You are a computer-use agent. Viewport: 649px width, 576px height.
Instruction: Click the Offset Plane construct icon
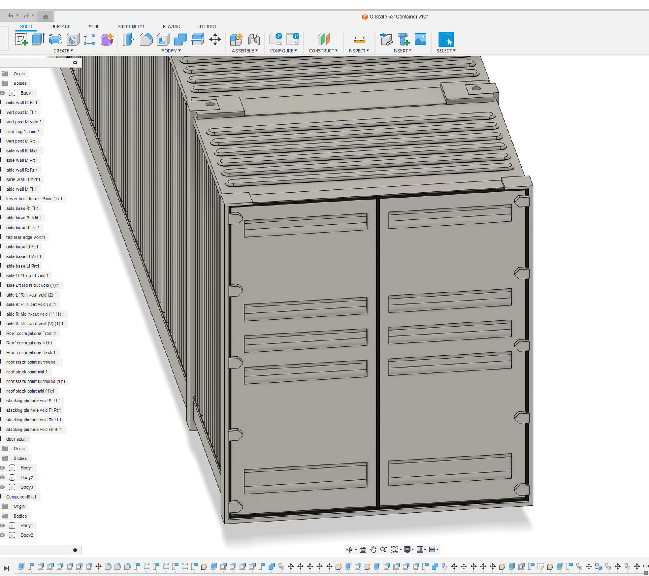tap(324, 39)
